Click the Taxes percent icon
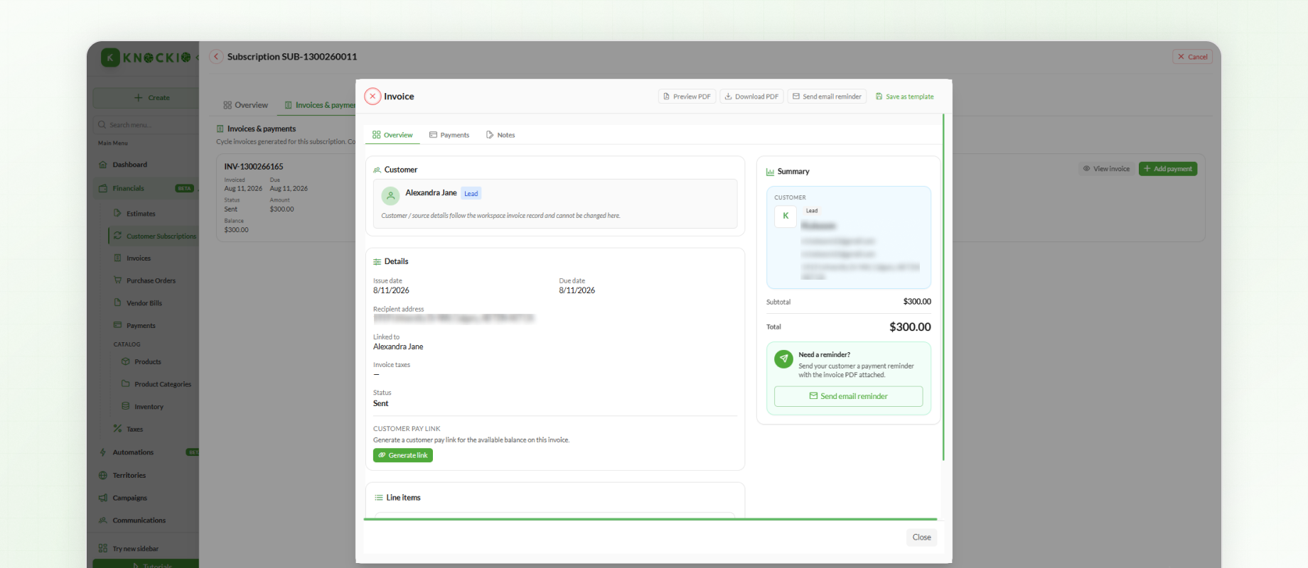The height and width of the screenshot is (568, 1308). [x=117, y=429]
